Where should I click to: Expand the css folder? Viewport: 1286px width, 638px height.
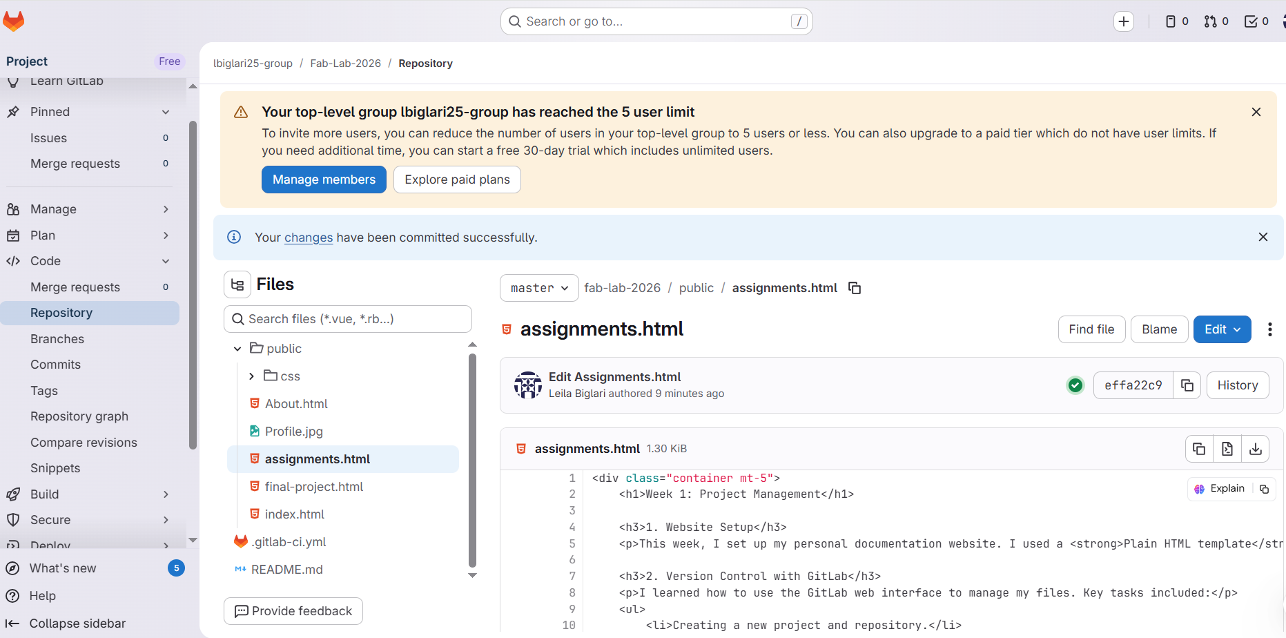[251, 376]
